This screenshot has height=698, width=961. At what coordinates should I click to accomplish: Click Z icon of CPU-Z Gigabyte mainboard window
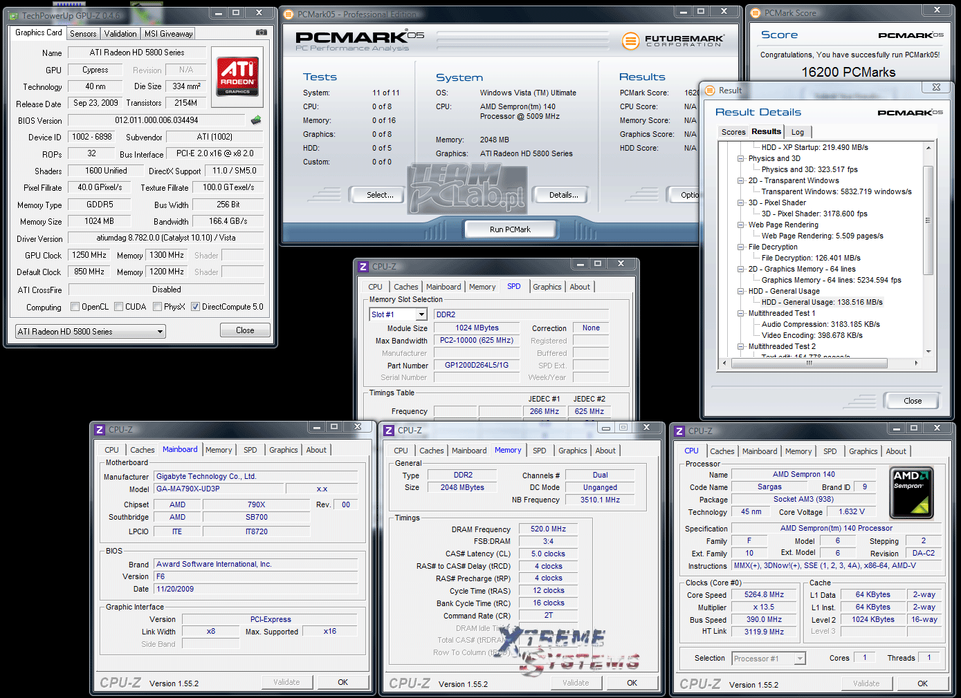[100, 429]
